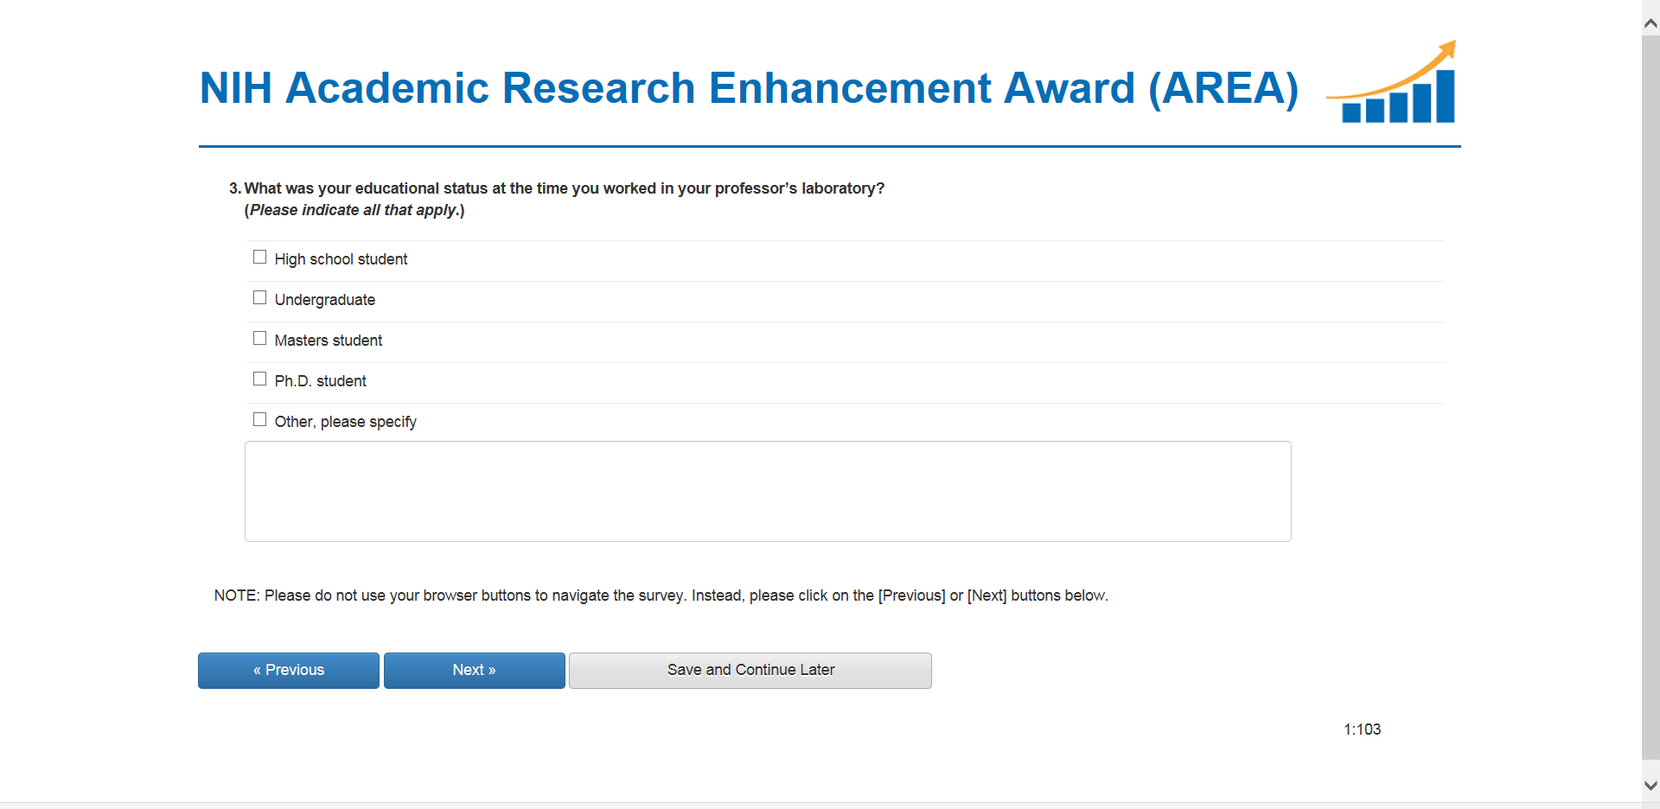
Task: Click the scrollbar up arrow
Action: pyautogui.click(x=1650, y=23)
